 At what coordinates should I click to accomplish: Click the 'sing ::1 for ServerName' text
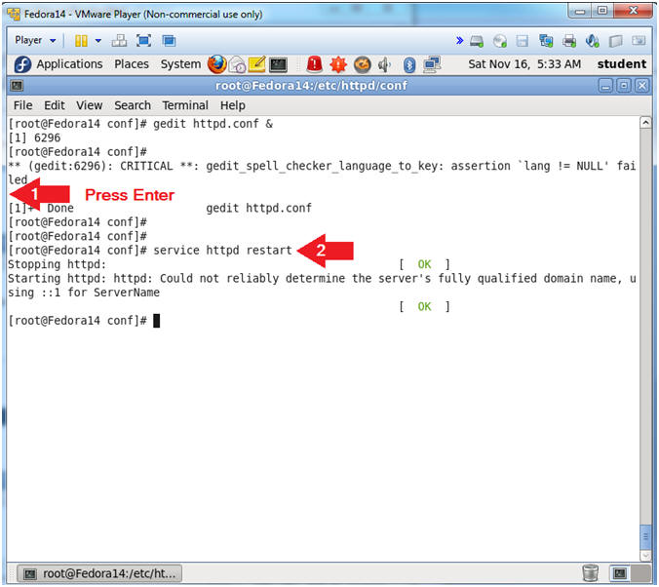coord(84,293)
